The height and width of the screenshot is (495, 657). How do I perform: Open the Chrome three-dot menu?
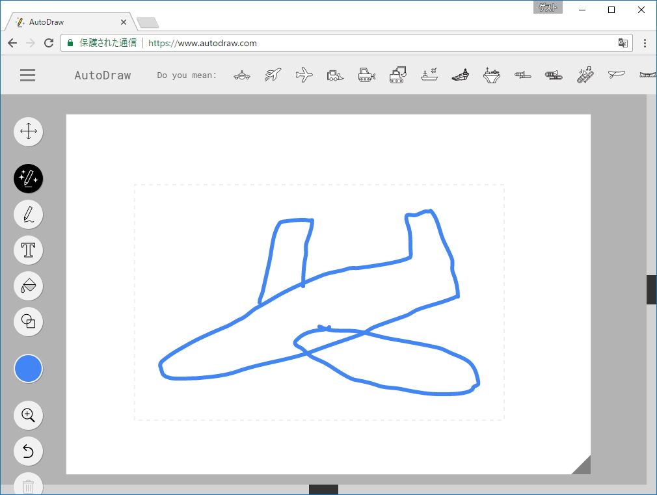pos(645,43)
